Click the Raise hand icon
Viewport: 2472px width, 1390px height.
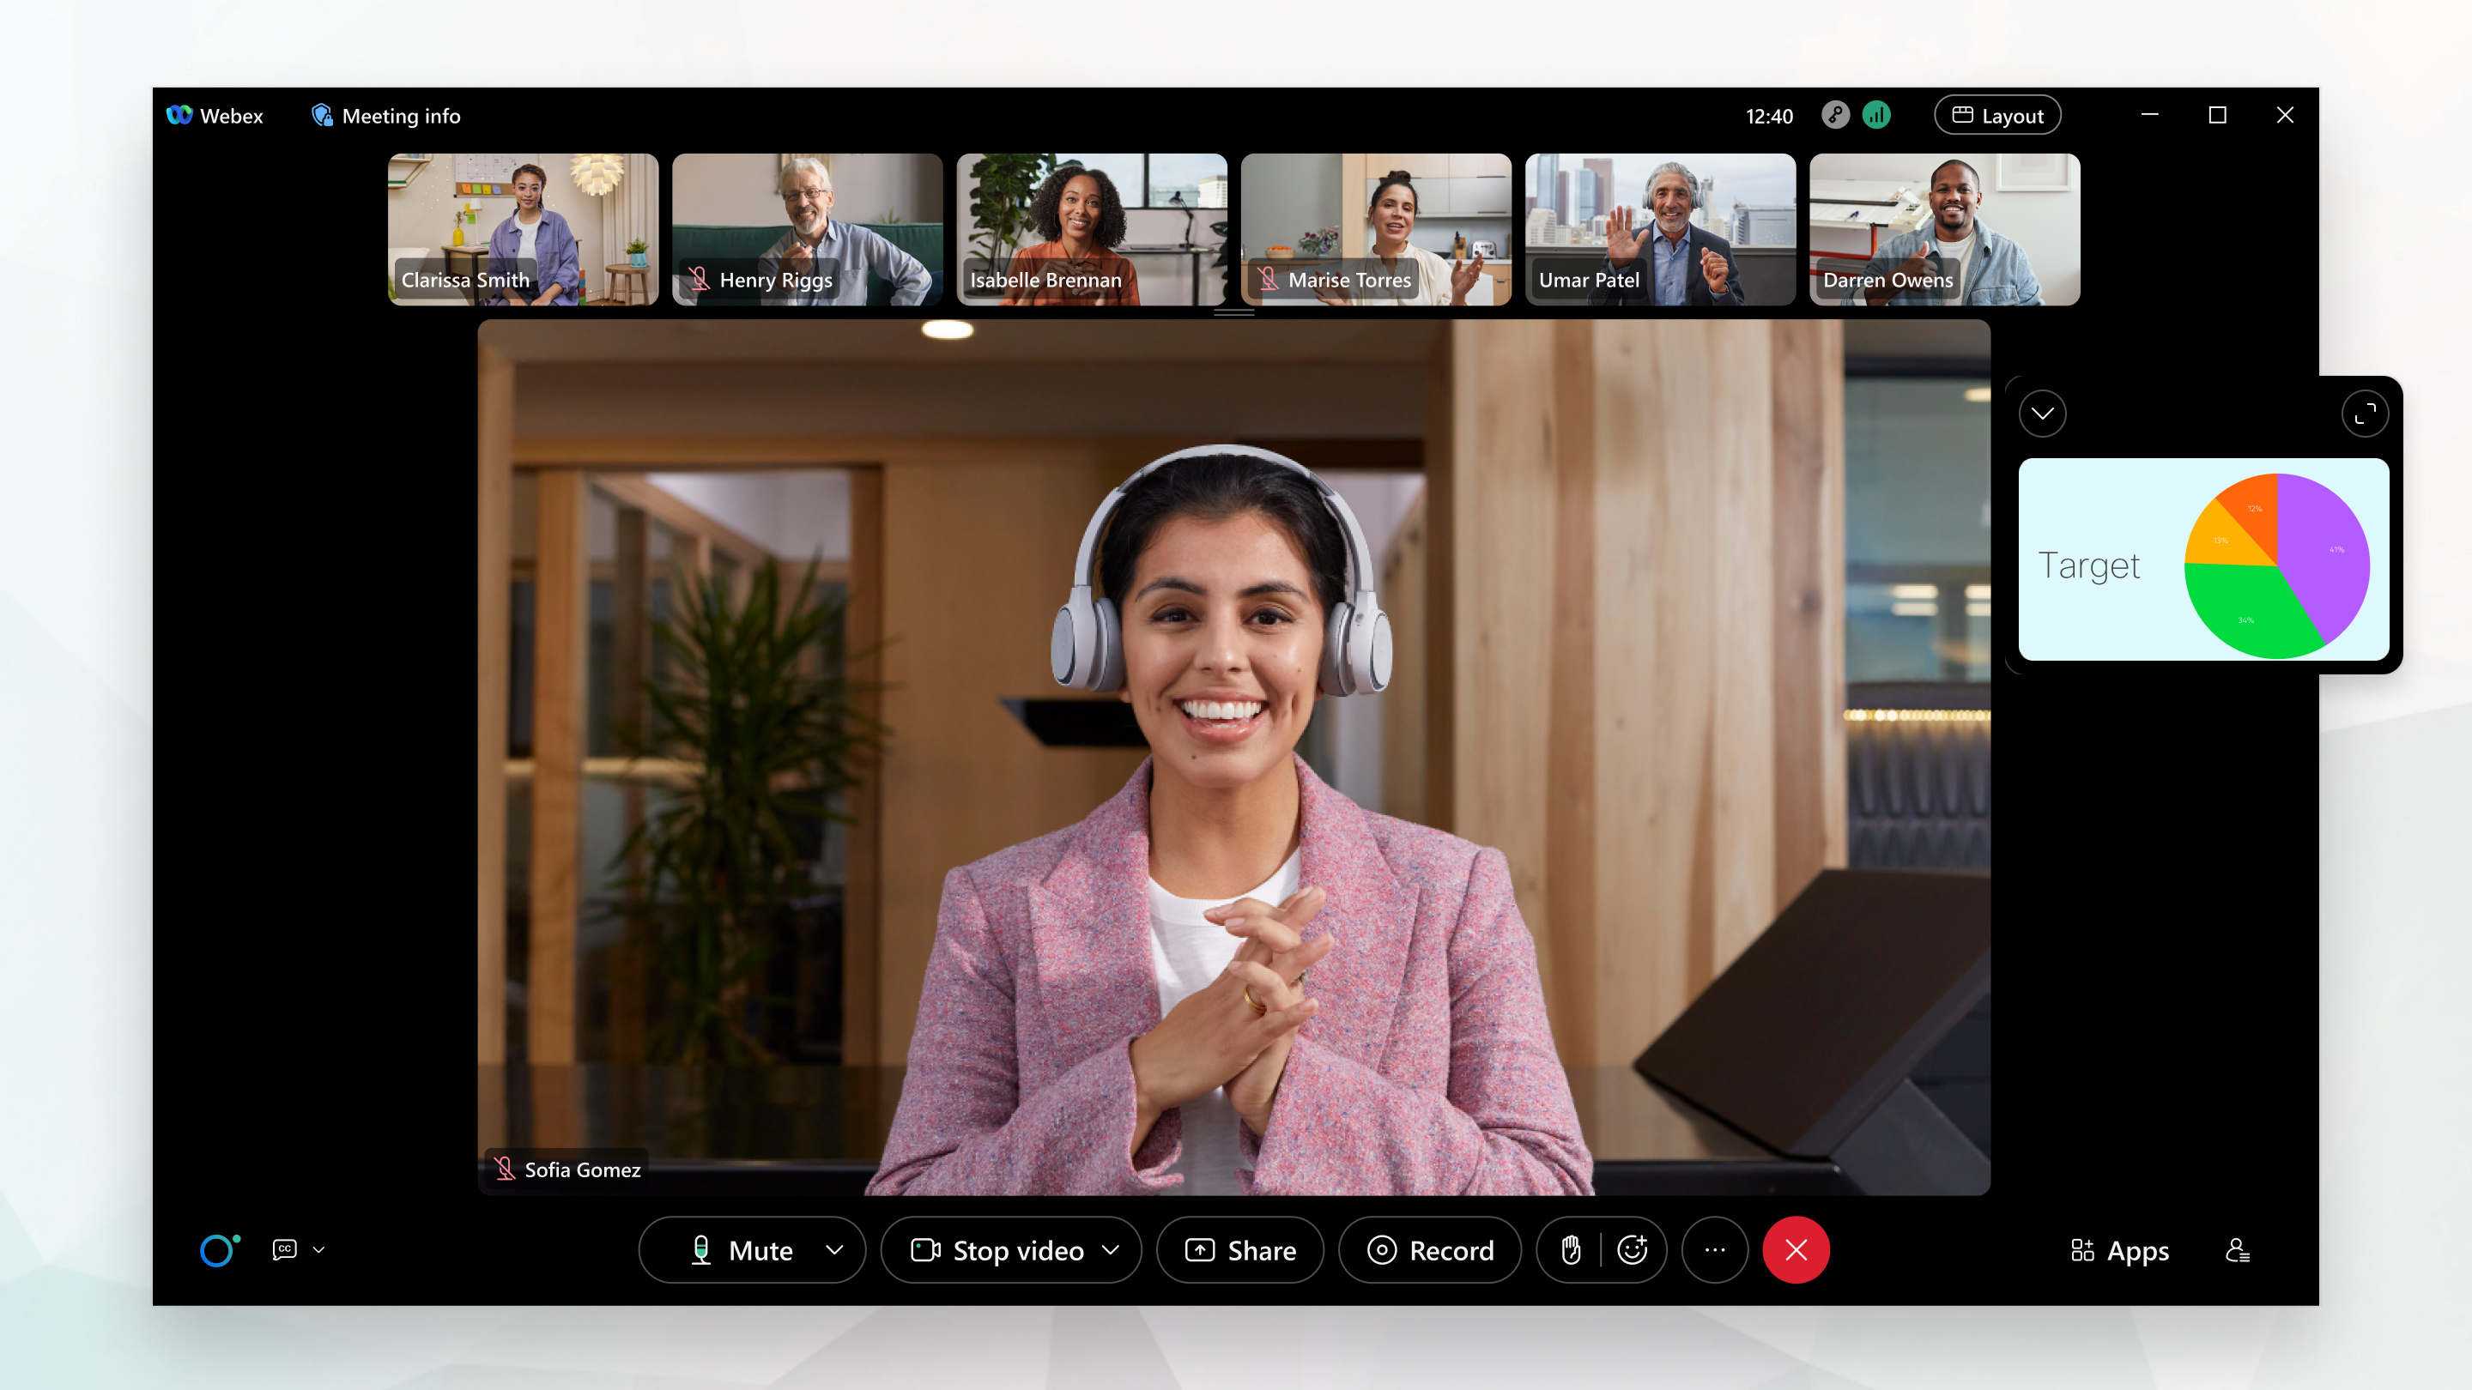coord(1567,1251)
